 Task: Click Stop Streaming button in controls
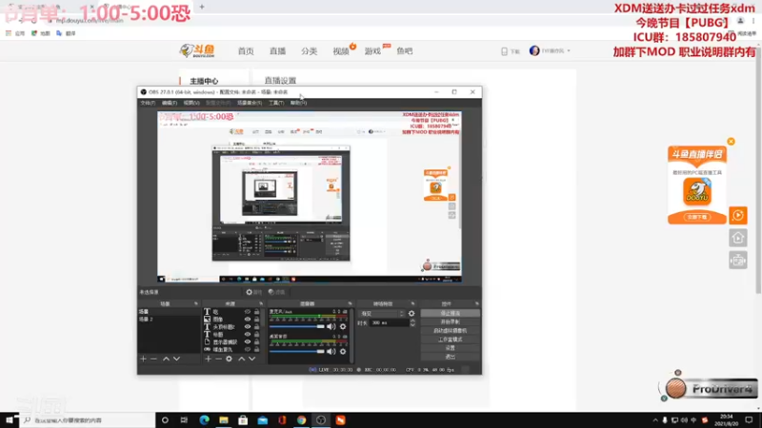[x=450, y=314]
